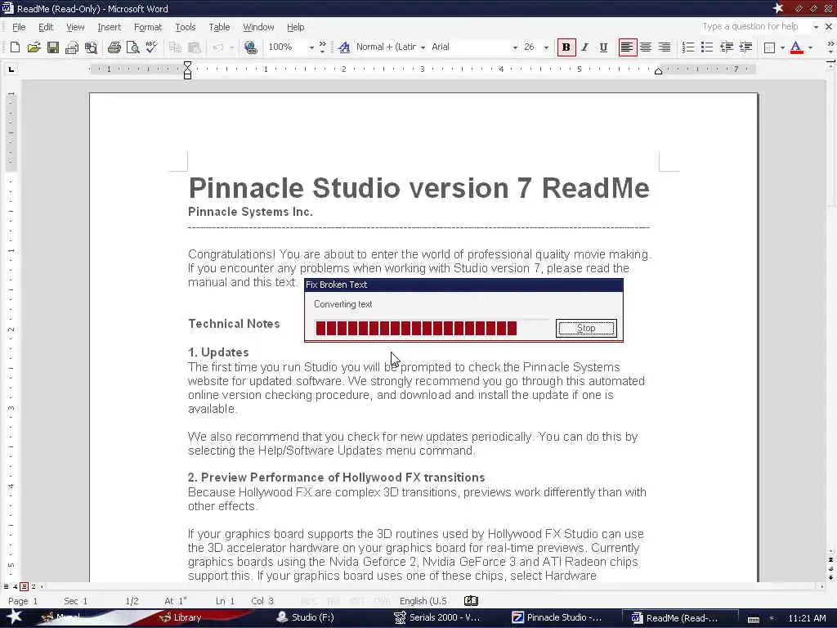Select the Next Page browse arrow
837x628 pixels.
pyautogui.click(x=830, y=577)
